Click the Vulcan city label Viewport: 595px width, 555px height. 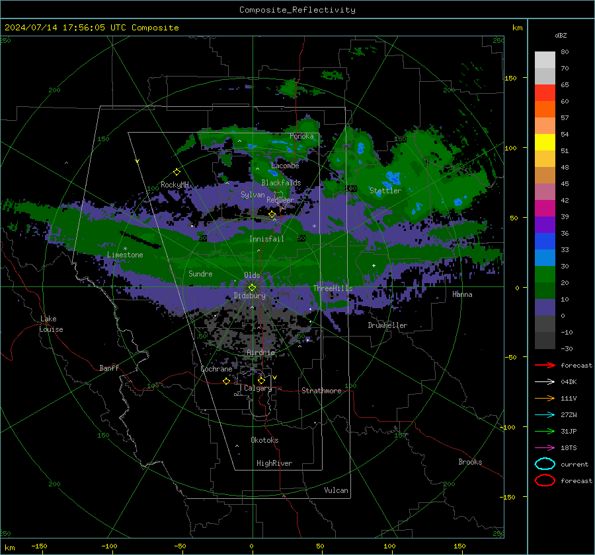pos(336,490)
